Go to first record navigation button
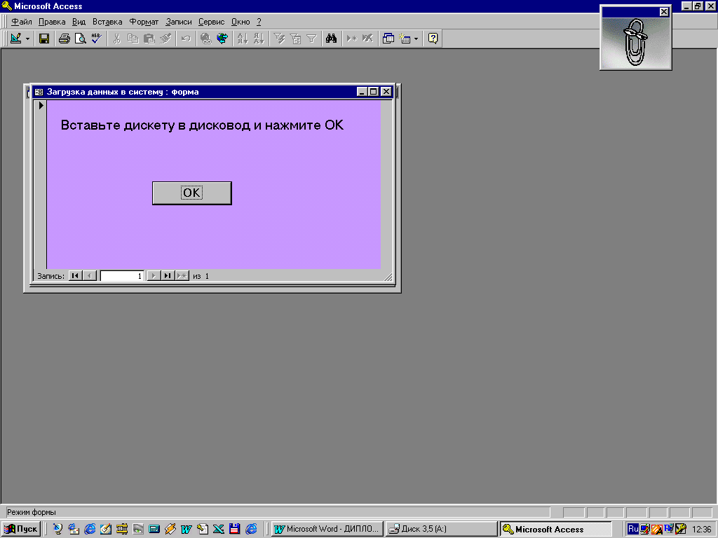 (75, 276)
